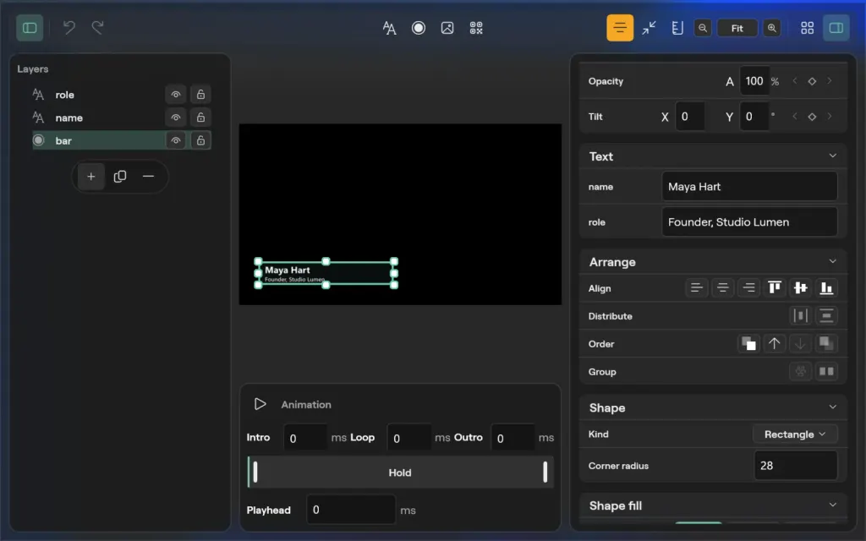This screenshot has width=866, height=541.
Task: Lock the bar layer
Action: (200, 140)
